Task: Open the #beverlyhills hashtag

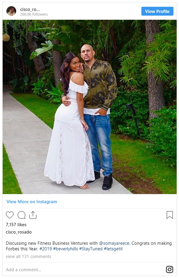Action: pyautogui.click(x=65, y=249)
